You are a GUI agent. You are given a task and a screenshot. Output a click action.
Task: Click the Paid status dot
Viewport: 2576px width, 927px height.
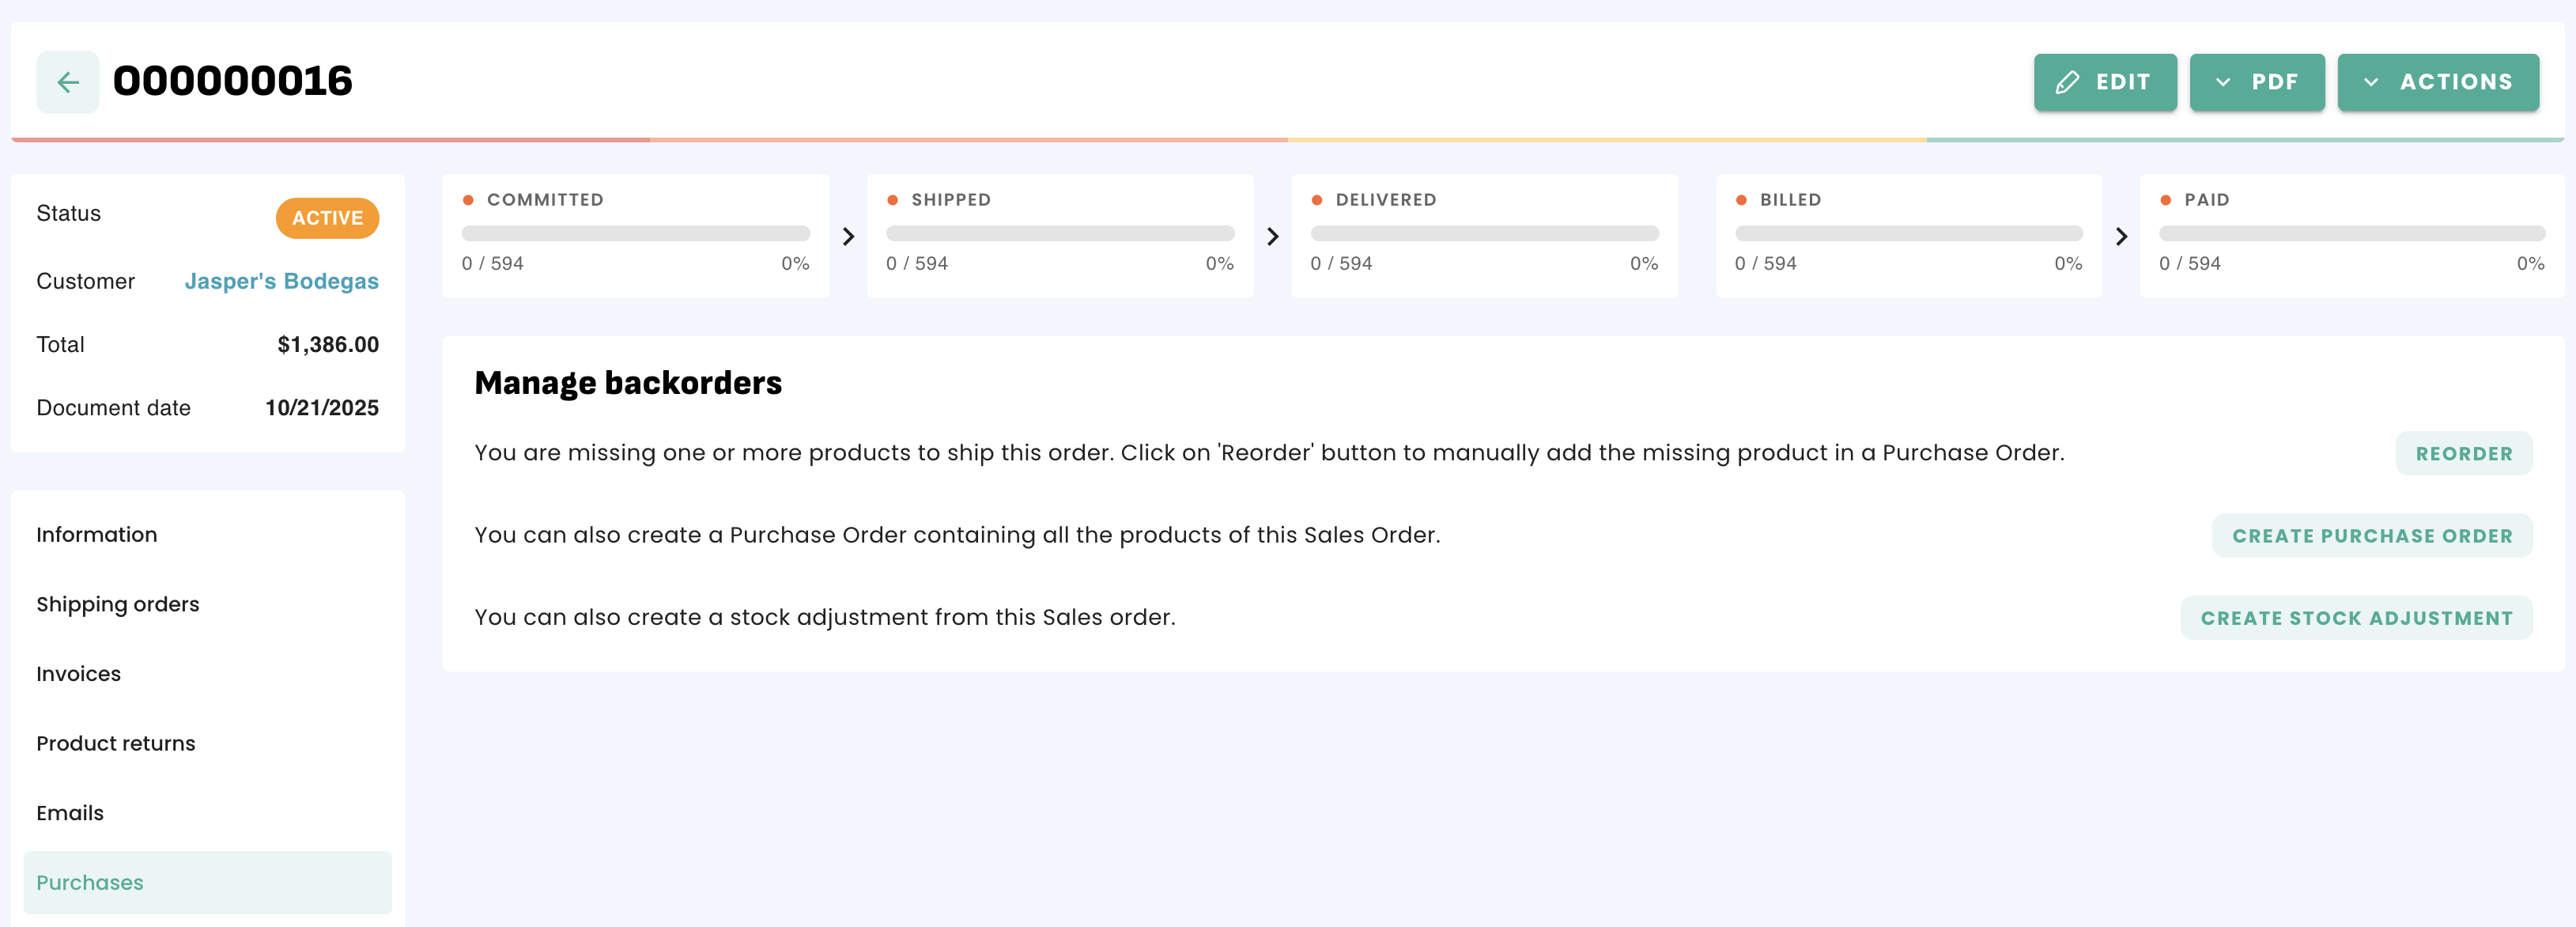click(x=2165, y=200)
